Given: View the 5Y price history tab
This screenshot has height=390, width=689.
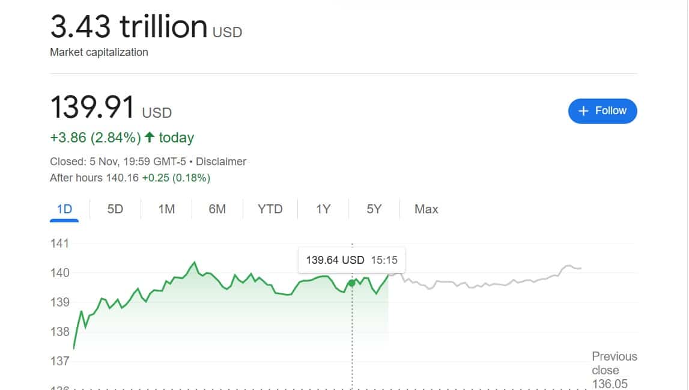Looking at the screenshot, I should coord(374,209).
